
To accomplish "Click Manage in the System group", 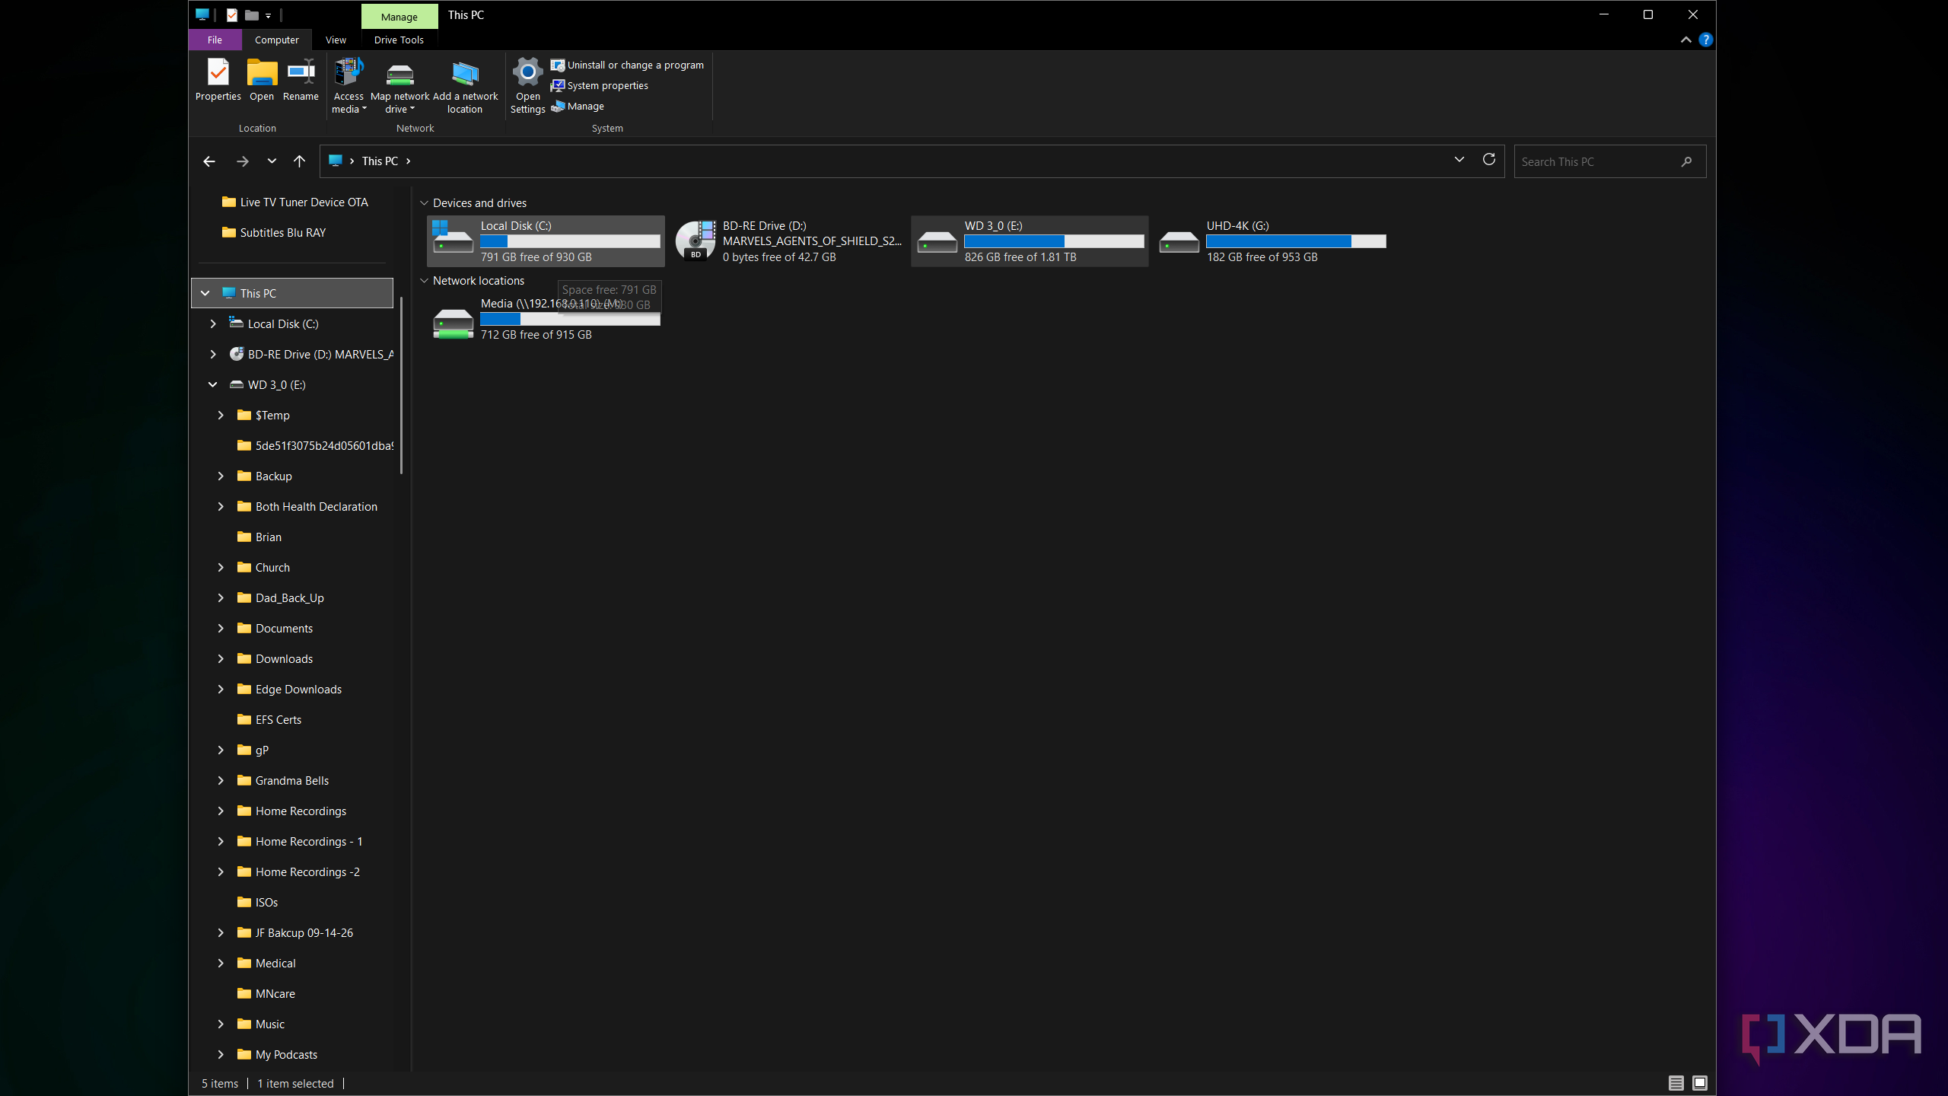I will pos(578,107).
